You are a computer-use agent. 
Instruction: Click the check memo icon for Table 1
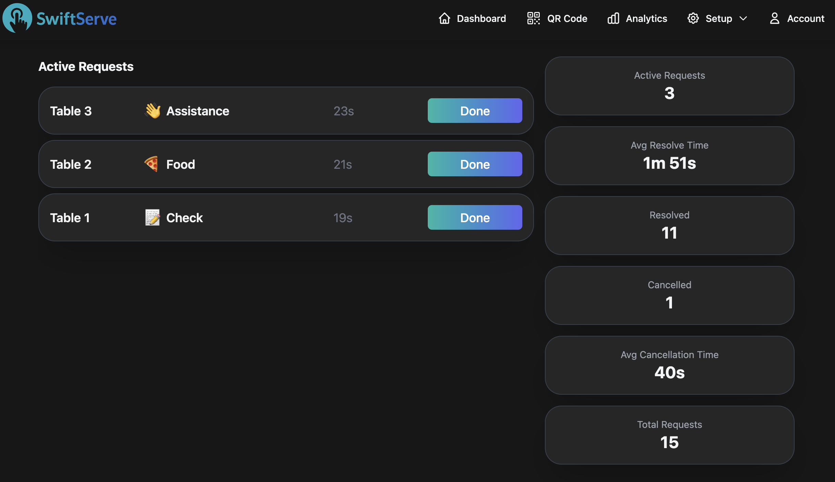tap(152, 217)
